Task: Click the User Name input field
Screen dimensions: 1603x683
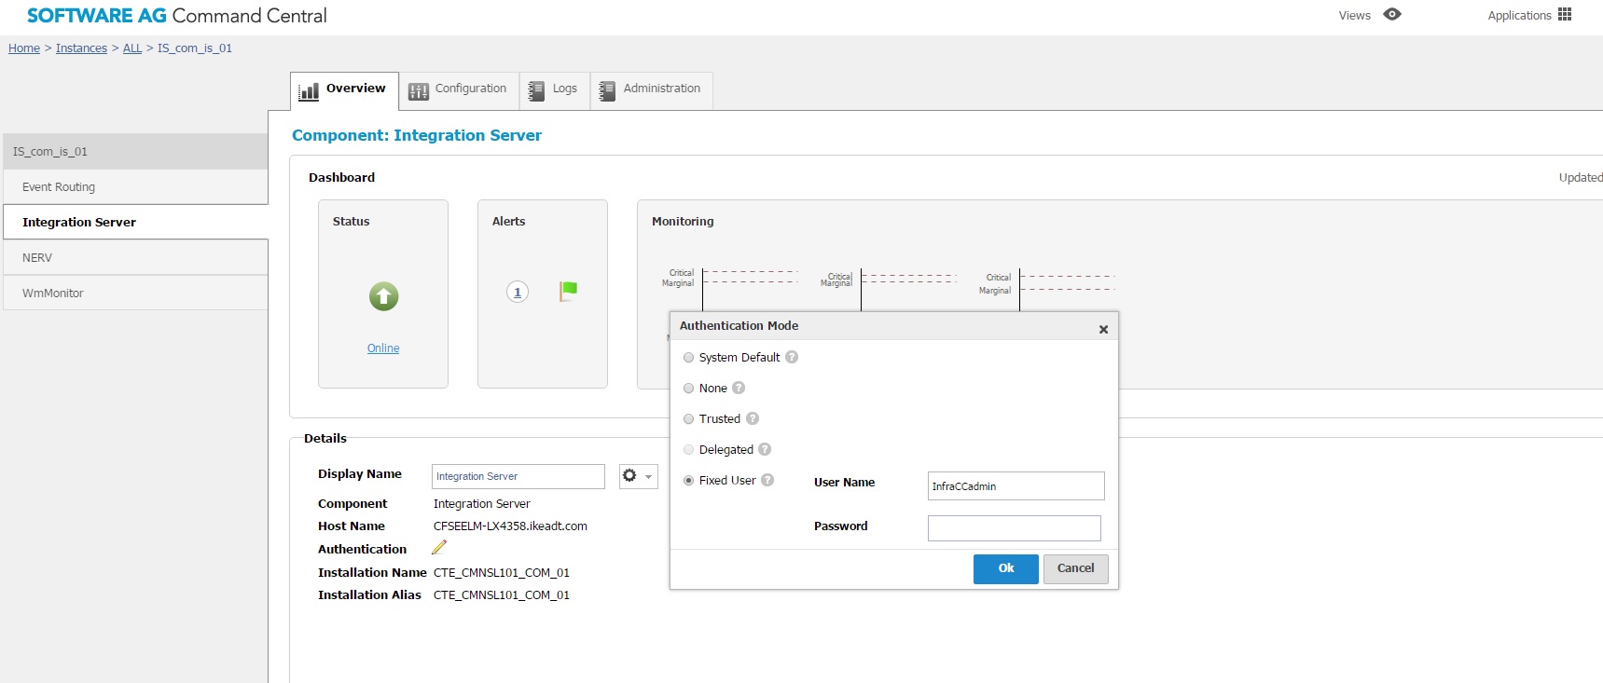Action: point(1016,486)
